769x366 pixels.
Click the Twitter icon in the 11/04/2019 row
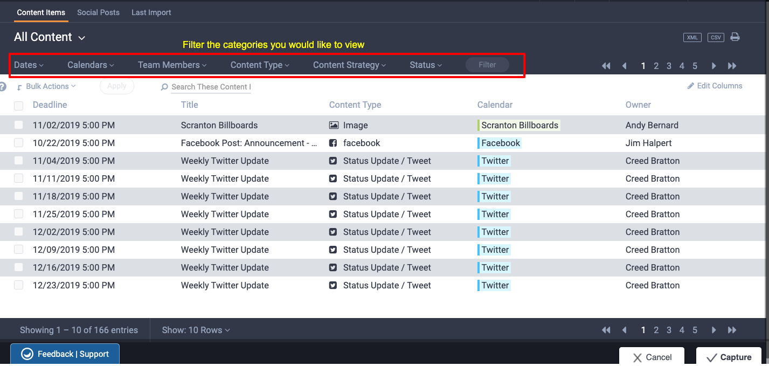[x=334, y=161]
